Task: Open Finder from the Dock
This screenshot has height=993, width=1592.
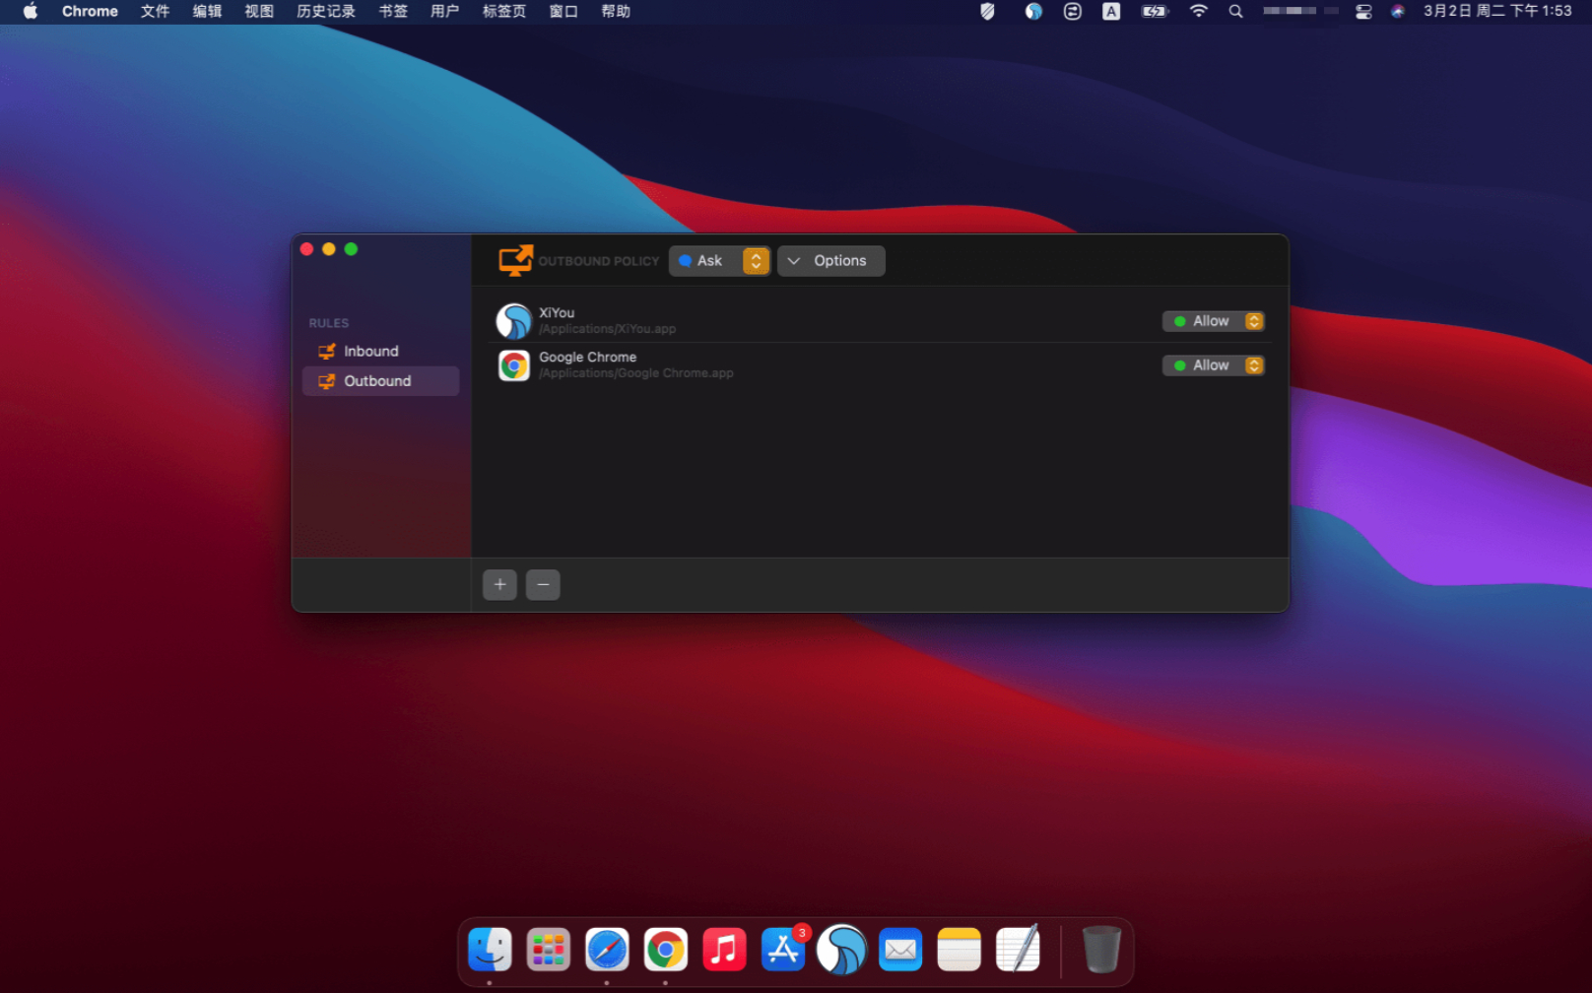Action: pos(490,951)
